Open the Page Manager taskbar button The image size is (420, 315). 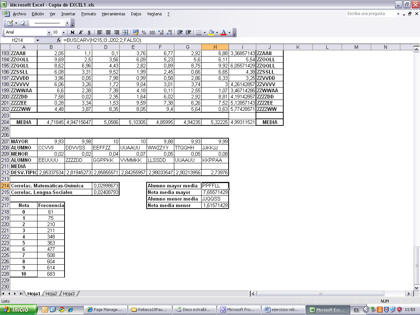click(x=106, y=310)
